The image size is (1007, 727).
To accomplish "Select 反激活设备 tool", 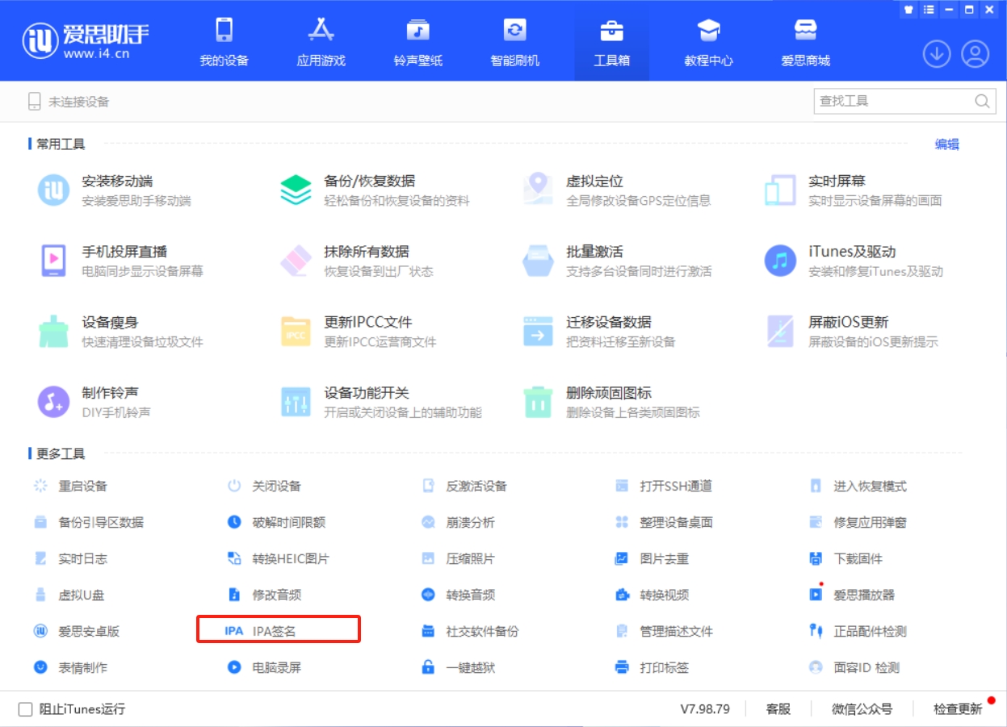I will tap(464, 487).
